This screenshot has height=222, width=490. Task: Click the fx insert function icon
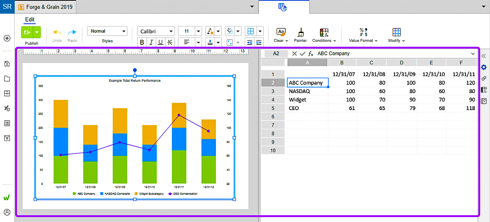tap(311, 54)
